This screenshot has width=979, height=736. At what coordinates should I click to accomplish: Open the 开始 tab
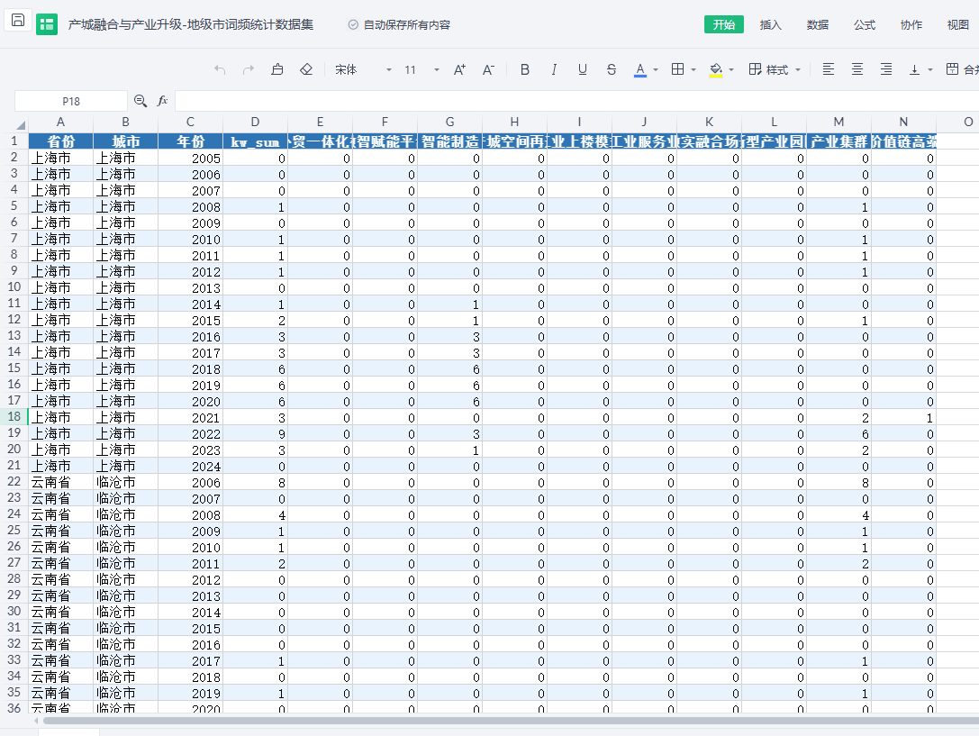click(723, 24)
